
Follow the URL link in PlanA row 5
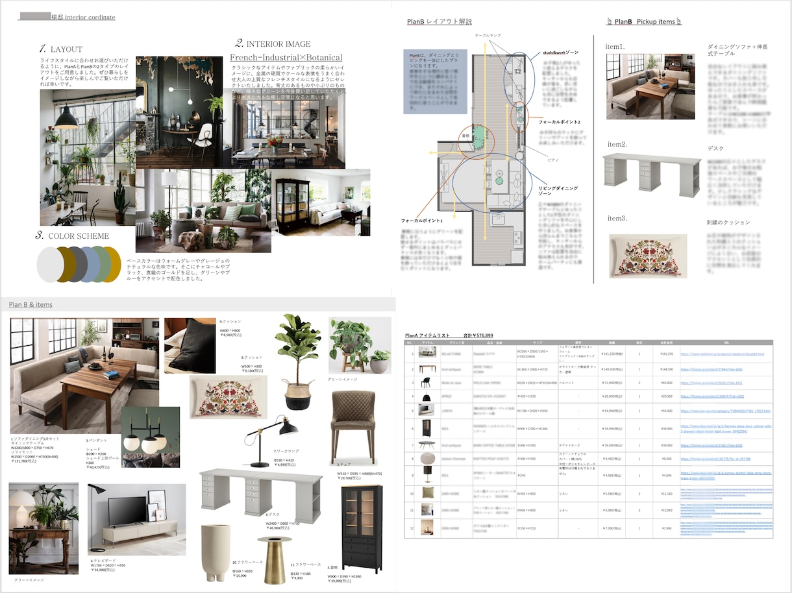click(x=725, y=411)
